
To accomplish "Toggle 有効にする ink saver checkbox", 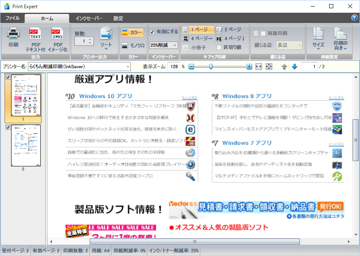I will 152,32.
